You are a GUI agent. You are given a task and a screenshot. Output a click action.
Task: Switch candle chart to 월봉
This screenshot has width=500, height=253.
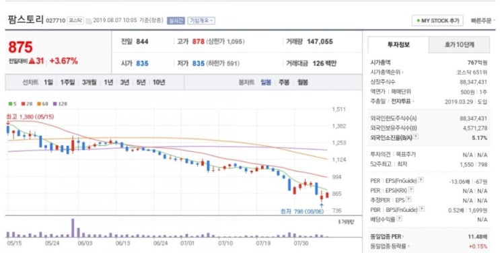(x=303, y=82)
